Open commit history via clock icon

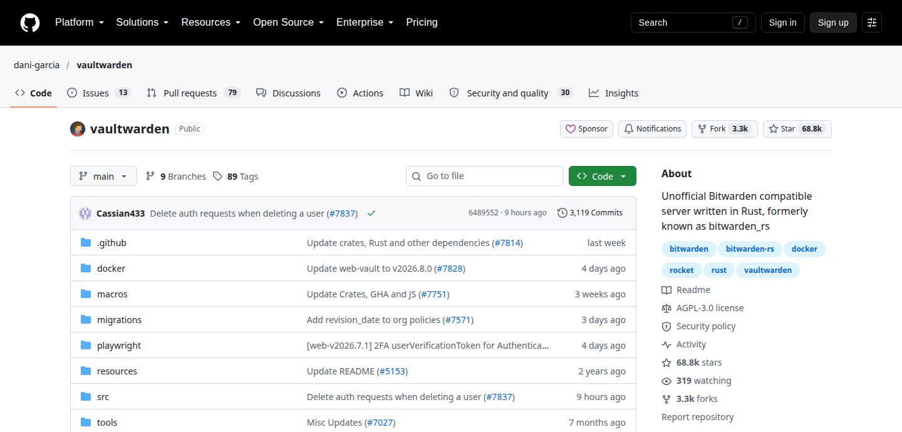[562, 213]
